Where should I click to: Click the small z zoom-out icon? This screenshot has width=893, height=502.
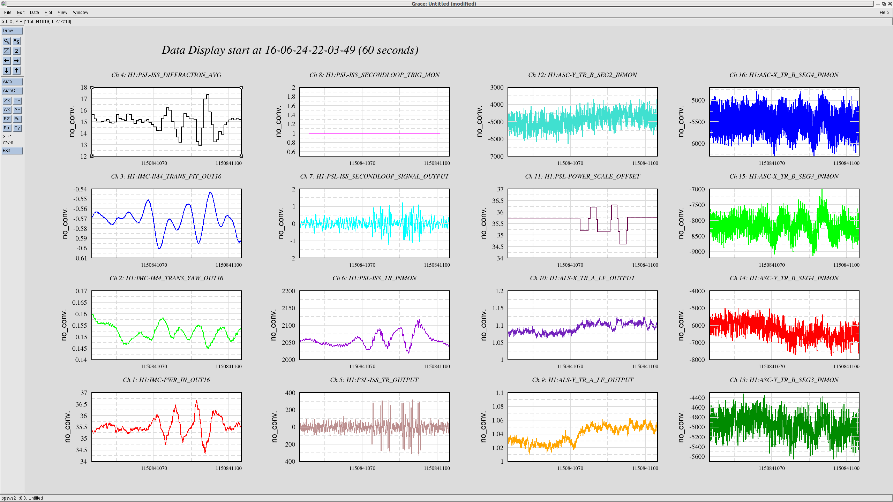(x=16, y=51)
